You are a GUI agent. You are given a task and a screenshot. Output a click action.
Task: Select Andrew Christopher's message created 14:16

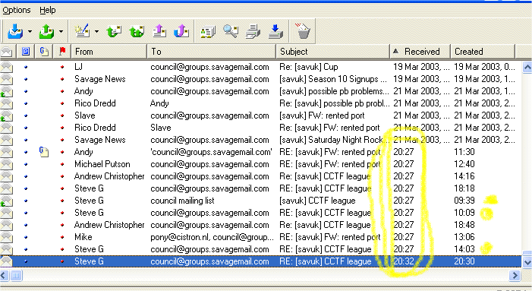coord(260,176)
